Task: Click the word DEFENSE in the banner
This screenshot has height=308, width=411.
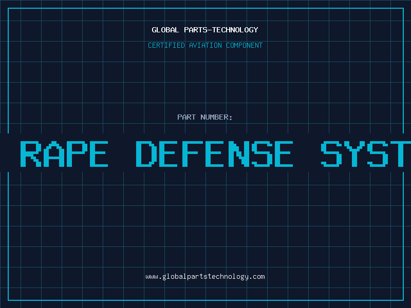Action: tap(215, 153)
